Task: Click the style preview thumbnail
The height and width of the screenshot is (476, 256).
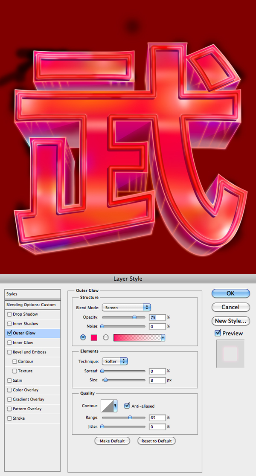Action: 230,354
